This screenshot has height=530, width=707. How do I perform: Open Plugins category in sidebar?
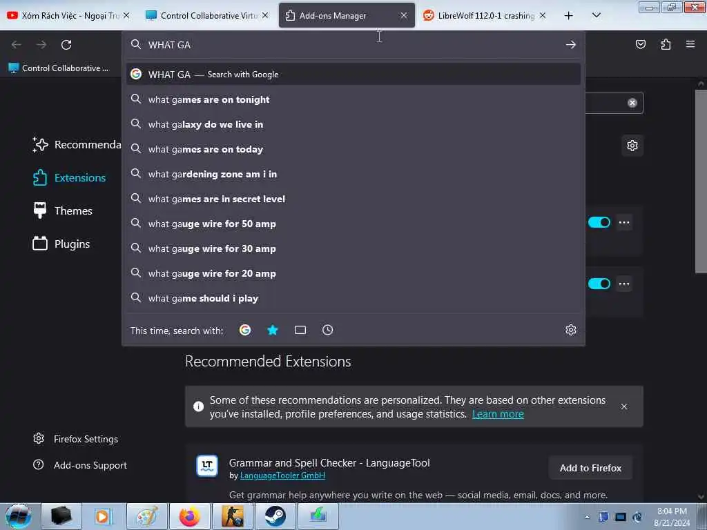click(61, 244)
